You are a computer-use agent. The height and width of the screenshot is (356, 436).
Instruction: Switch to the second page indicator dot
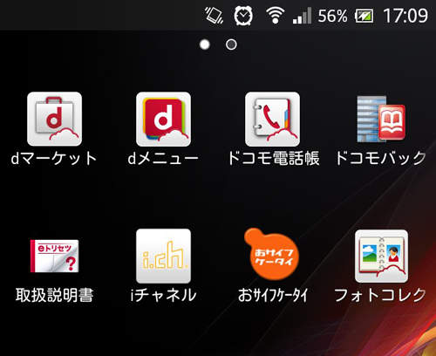point(231,44)
